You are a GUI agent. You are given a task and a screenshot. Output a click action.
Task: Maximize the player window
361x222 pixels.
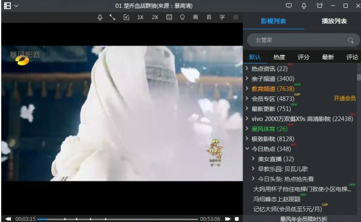[x=345, y=6]
